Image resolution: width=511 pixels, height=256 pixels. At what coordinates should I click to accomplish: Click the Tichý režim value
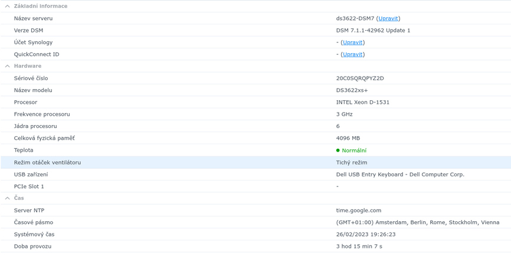(352, 162)
